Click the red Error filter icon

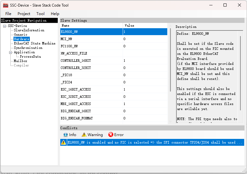click(x=110, y=135)
